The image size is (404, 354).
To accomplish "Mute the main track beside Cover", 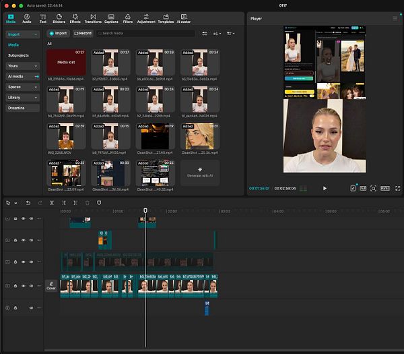I will [x=31, y=286].
